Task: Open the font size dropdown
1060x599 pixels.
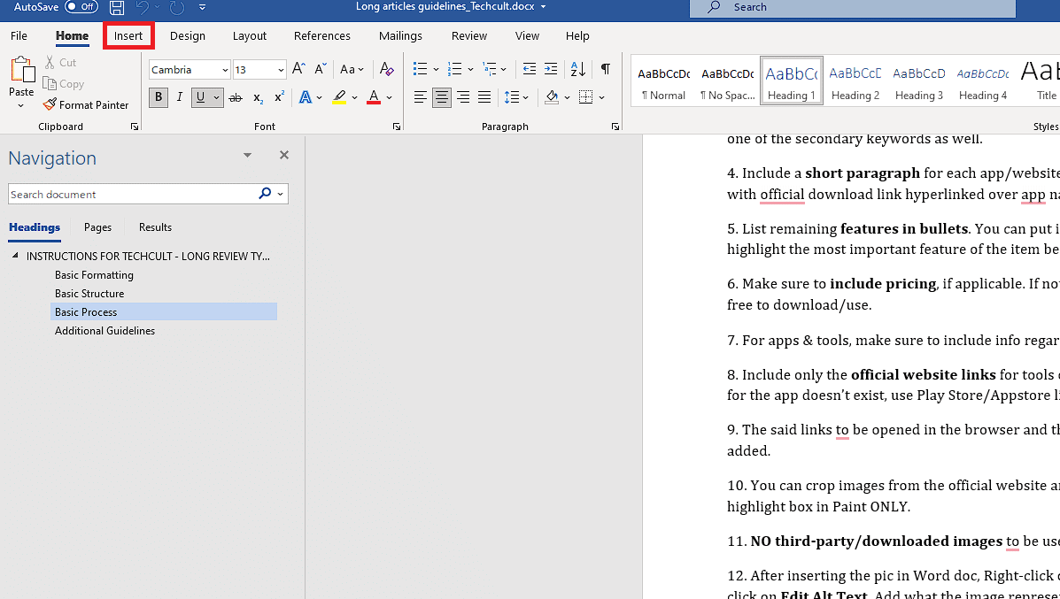Action: pyautogui.click(x=281, y=70)
